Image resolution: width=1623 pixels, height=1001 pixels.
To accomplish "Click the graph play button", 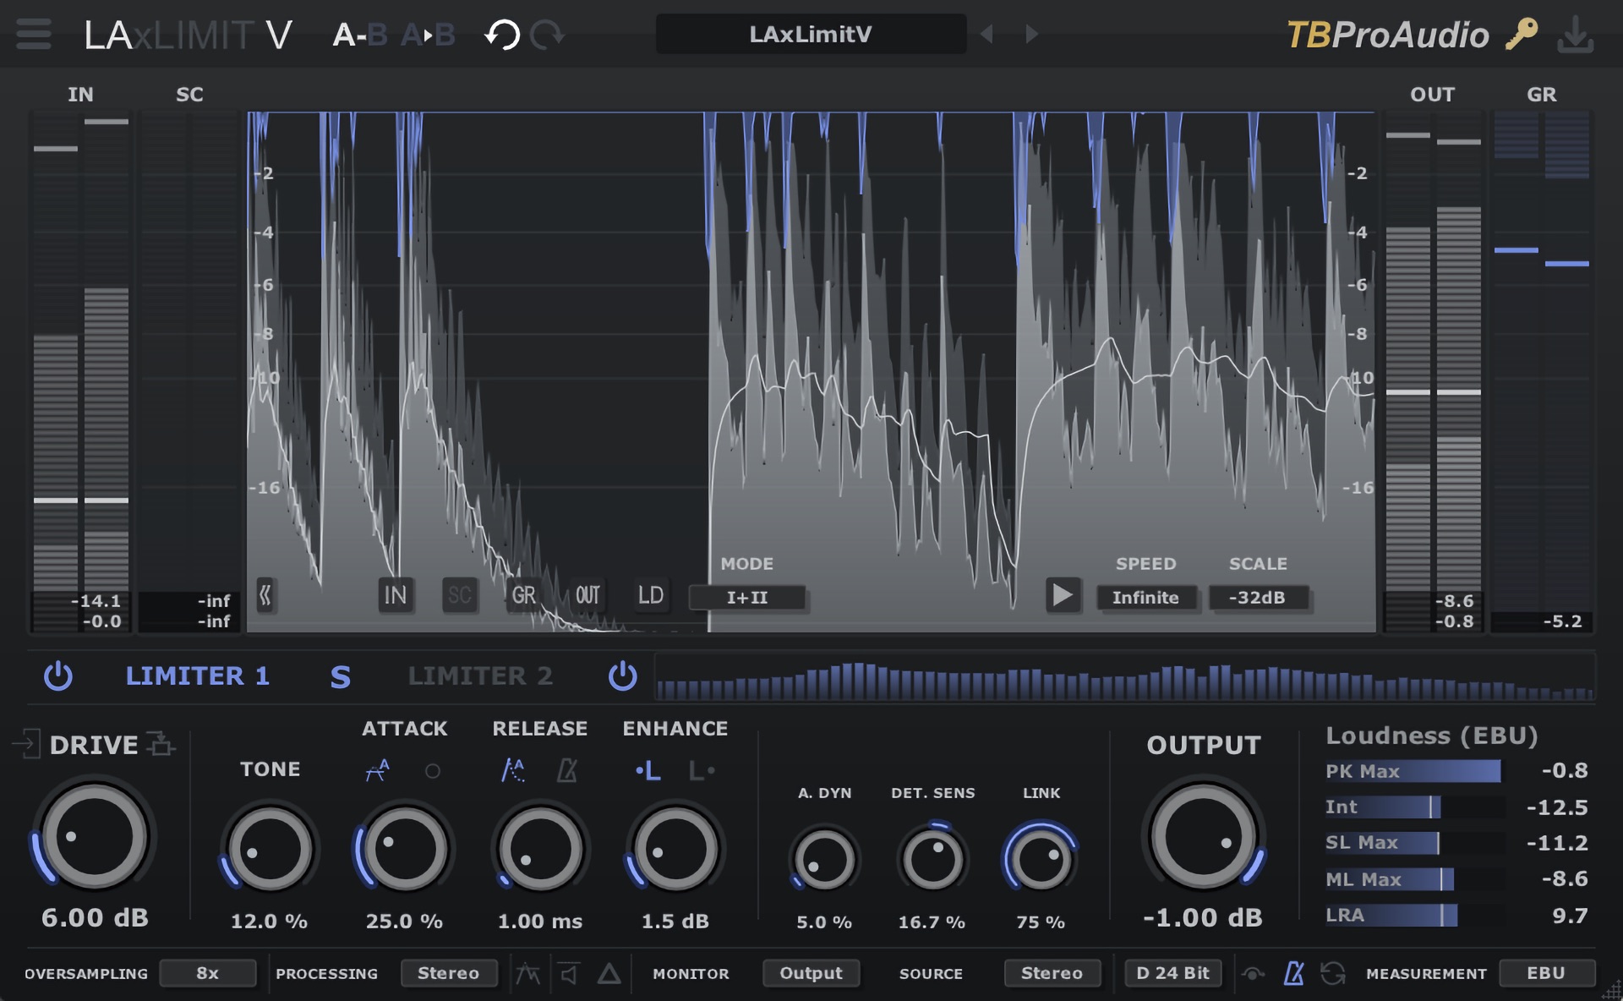I will coord(1063,595).
